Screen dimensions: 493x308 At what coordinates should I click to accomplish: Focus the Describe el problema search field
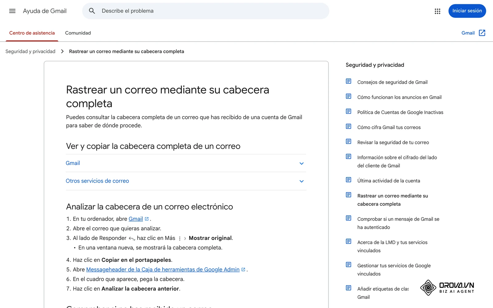(x=206, y=11)
